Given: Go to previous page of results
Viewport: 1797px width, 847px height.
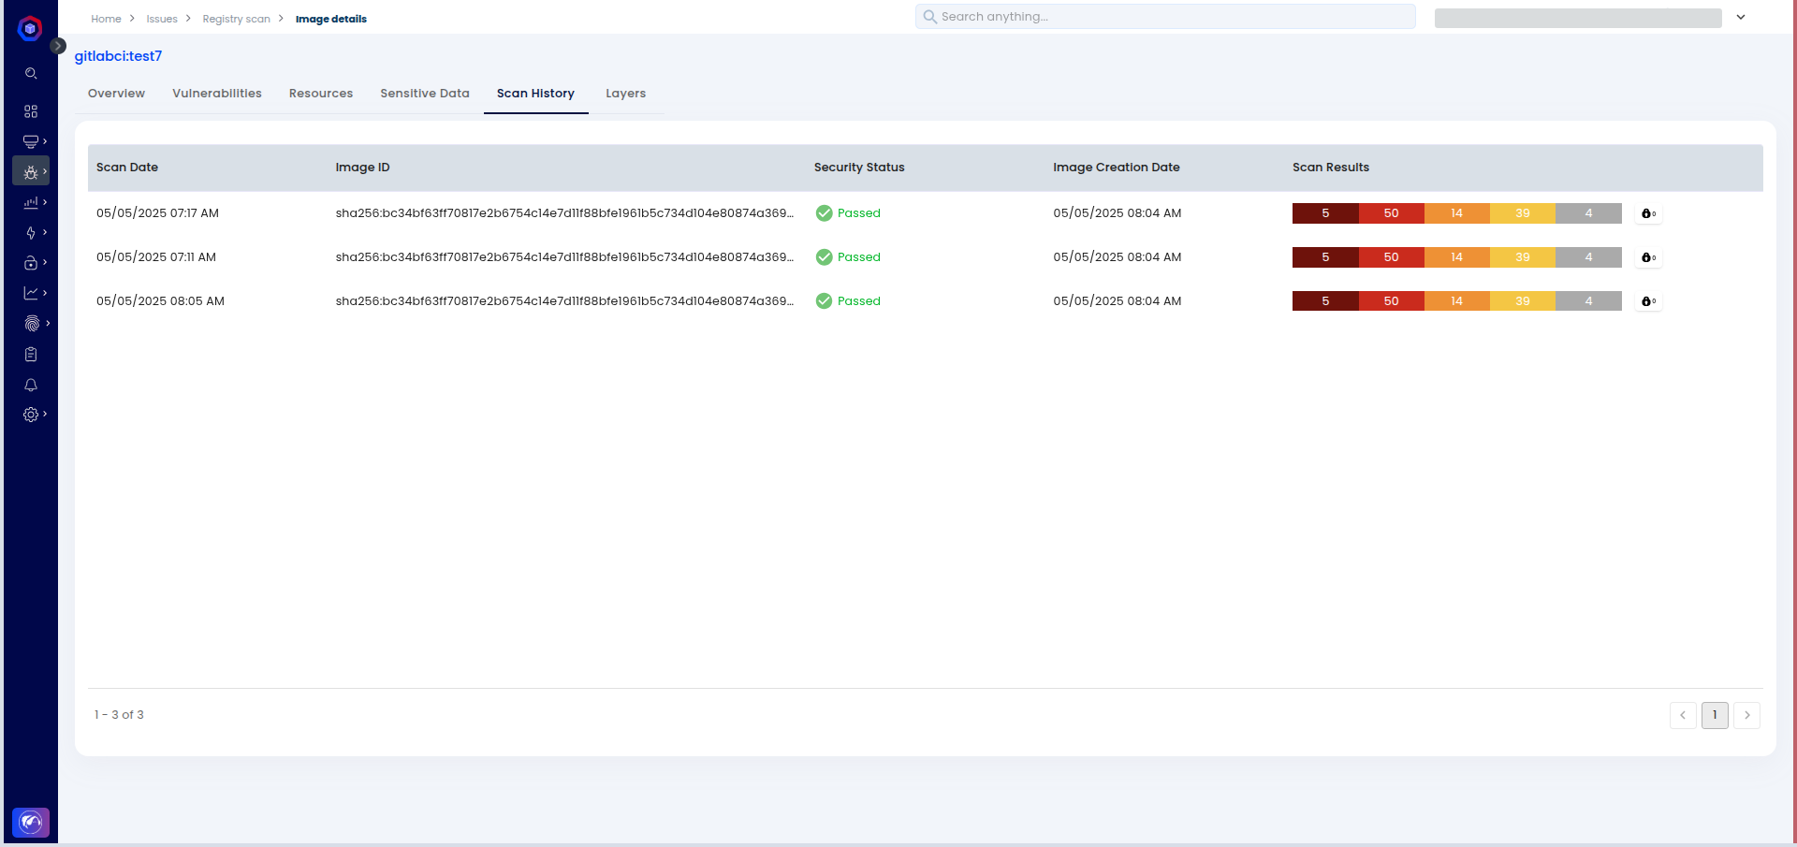Looking at the screenshot, I should point(1683,715).
